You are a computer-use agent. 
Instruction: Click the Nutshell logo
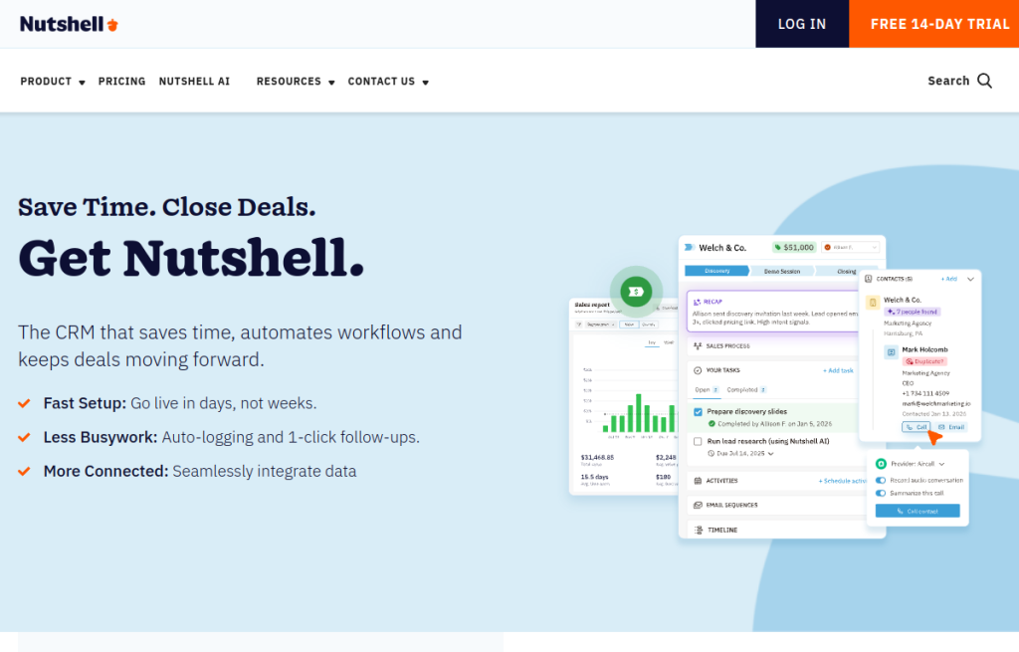click(x=70, y=24)
